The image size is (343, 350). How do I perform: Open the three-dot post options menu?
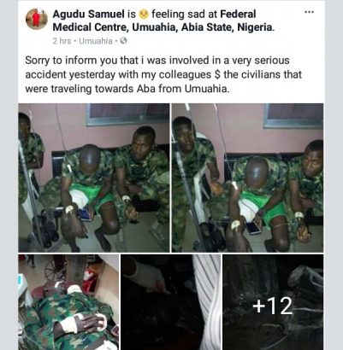point(309,12)
